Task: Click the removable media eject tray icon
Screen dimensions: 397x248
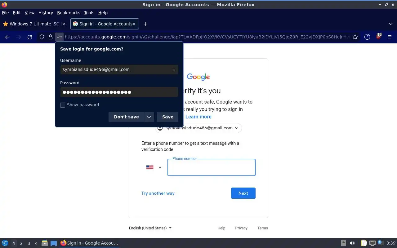Action: (x=344, y=243)
